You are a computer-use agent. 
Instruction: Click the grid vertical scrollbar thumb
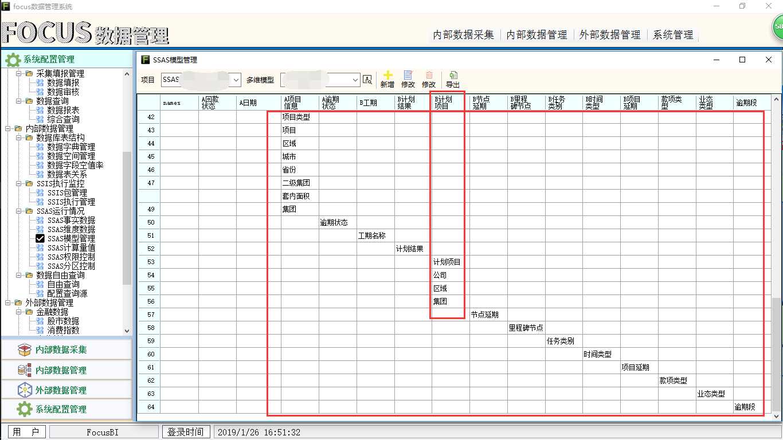tap(776, 353)
